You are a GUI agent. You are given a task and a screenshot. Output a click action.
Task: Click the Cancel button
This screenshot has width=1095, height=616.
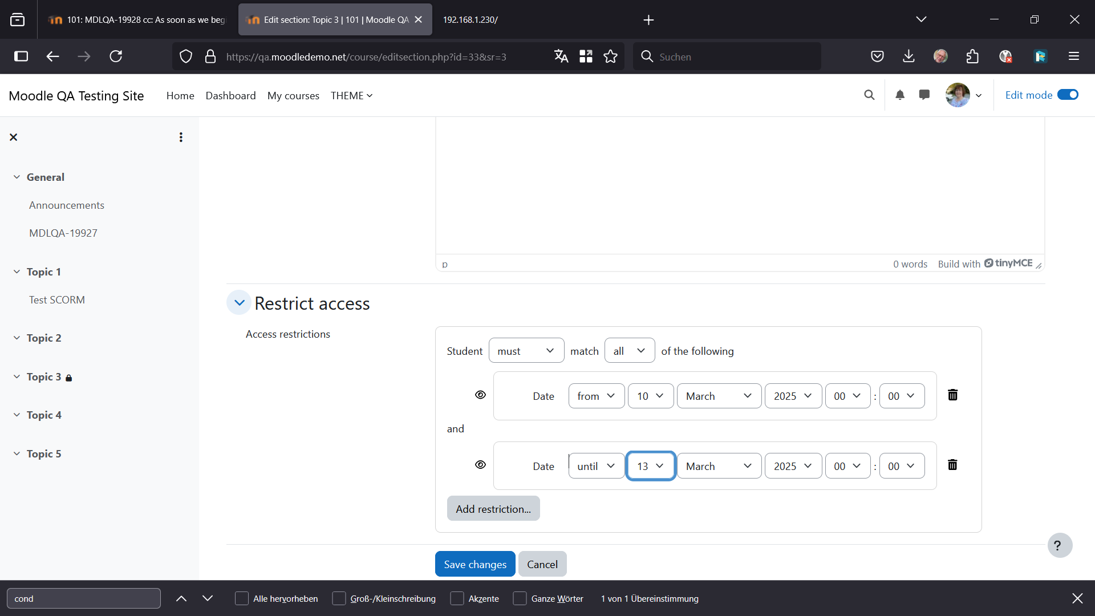click(542, 564)
